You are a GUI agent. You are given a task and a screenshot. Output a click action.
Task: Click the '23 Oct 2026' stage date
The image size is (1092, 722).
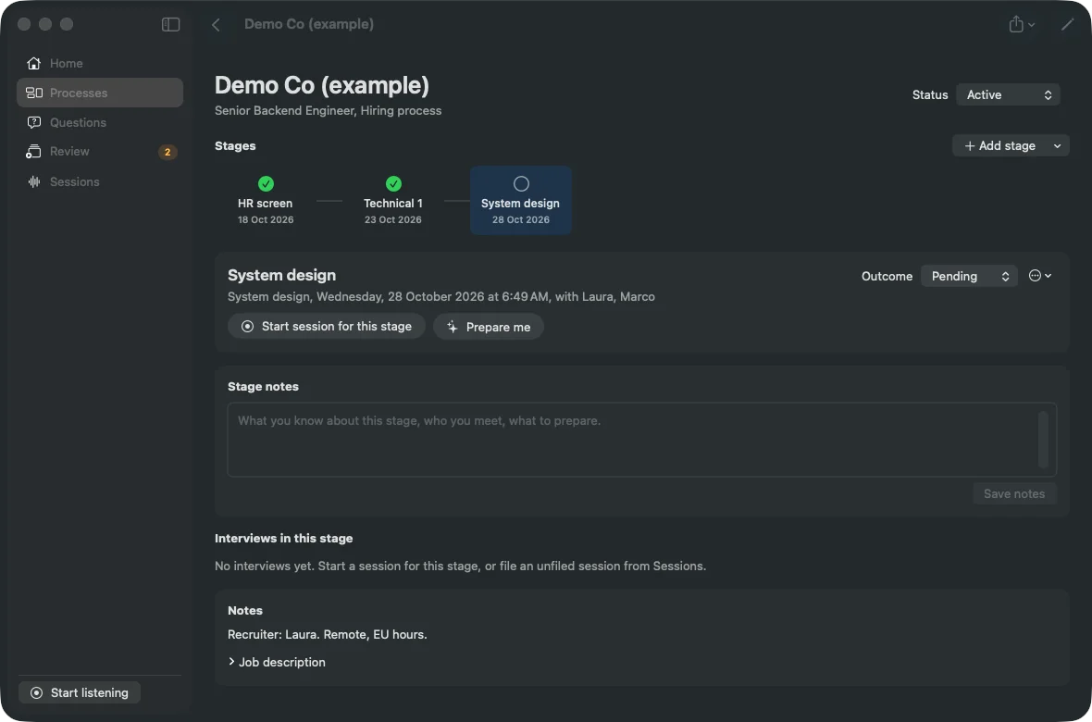coord(392,219)
